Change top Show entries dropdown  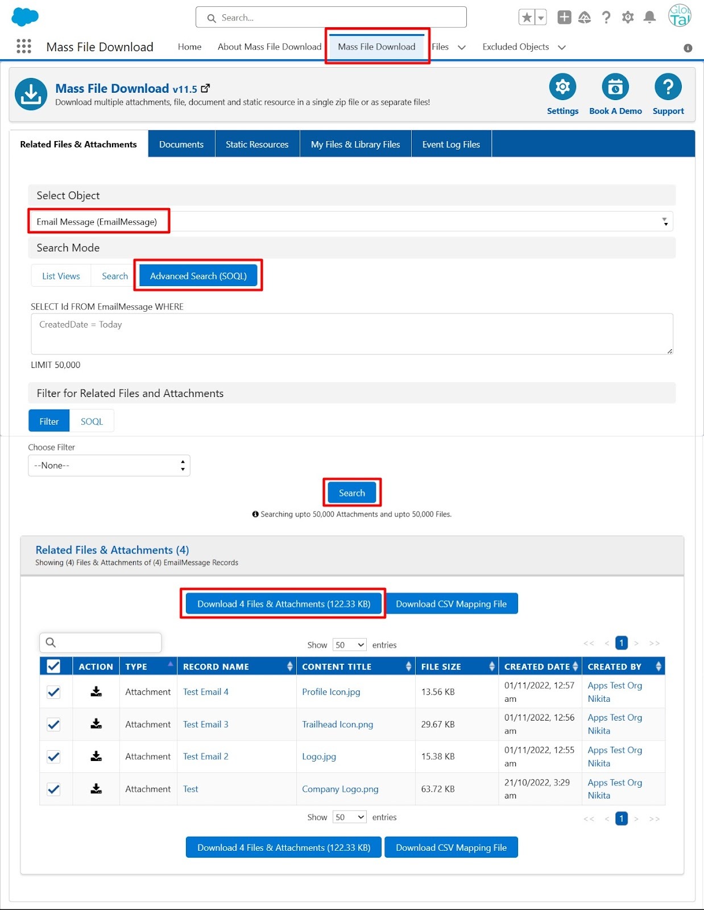pos(350,644)
